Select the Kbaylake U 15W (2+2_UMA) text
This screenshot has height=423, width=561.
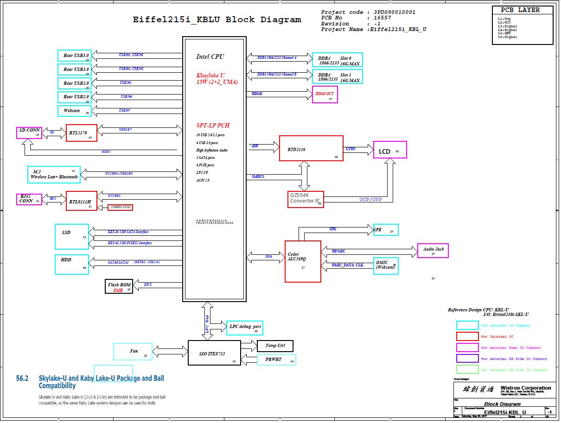tap(217, 79)
